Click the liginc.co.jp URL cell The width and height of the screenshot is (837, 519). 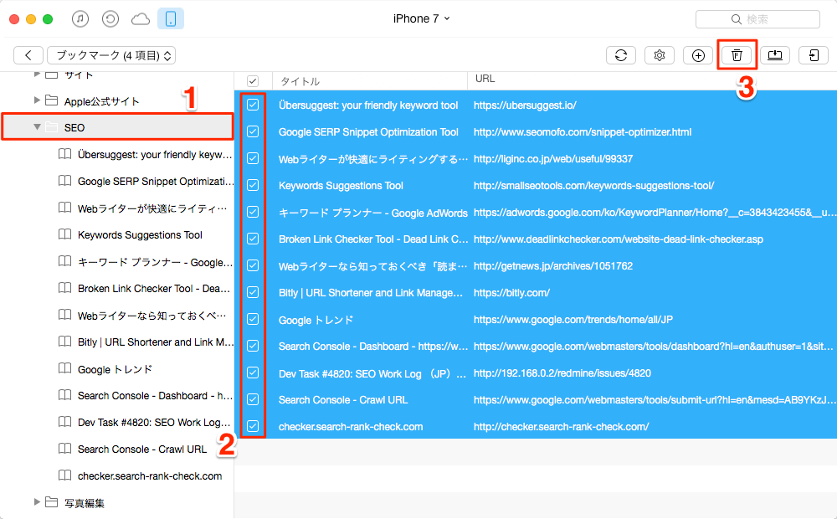(553, 158)
